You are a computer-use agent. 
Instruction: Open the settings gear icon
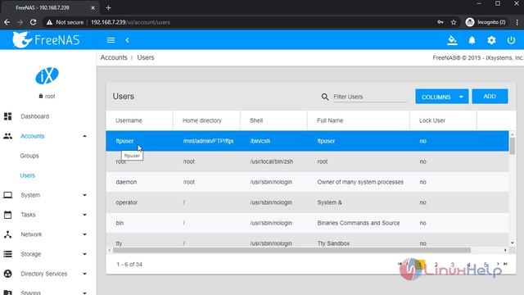[491, 40]
